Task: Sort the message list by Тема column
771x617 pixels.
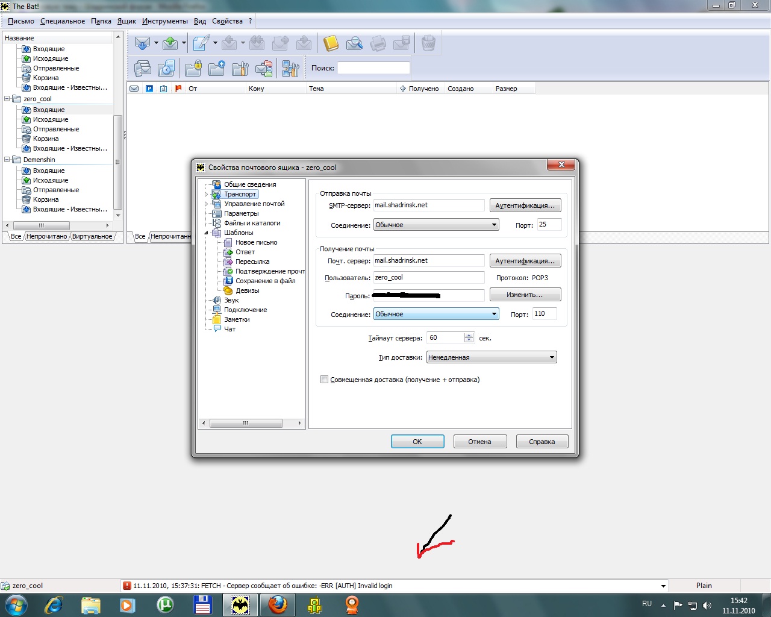Action: 351,89
